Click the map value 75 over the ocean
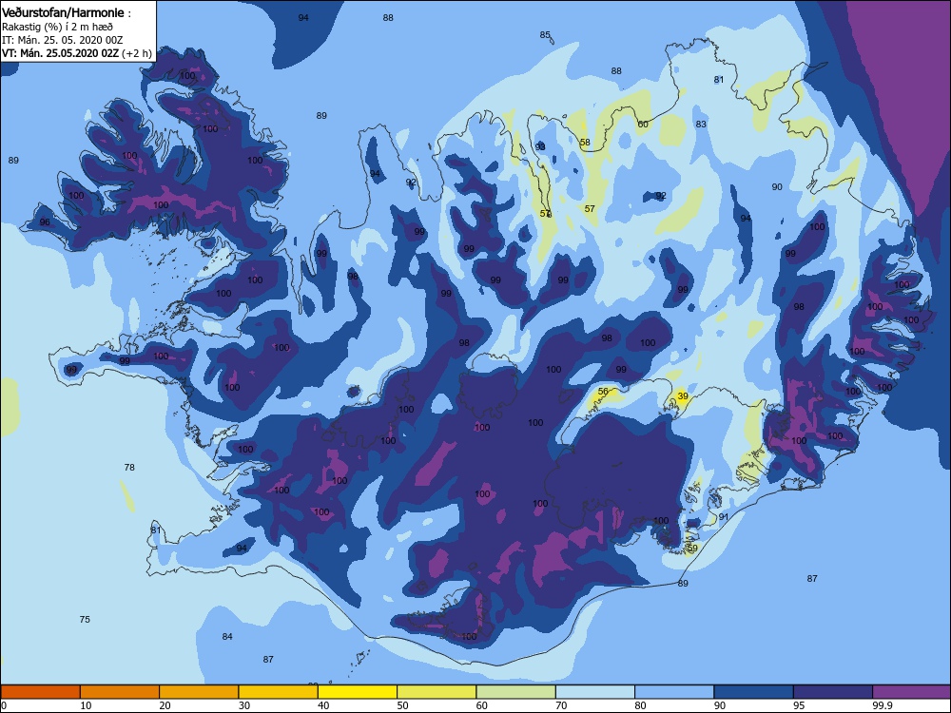 click(85, 619)
